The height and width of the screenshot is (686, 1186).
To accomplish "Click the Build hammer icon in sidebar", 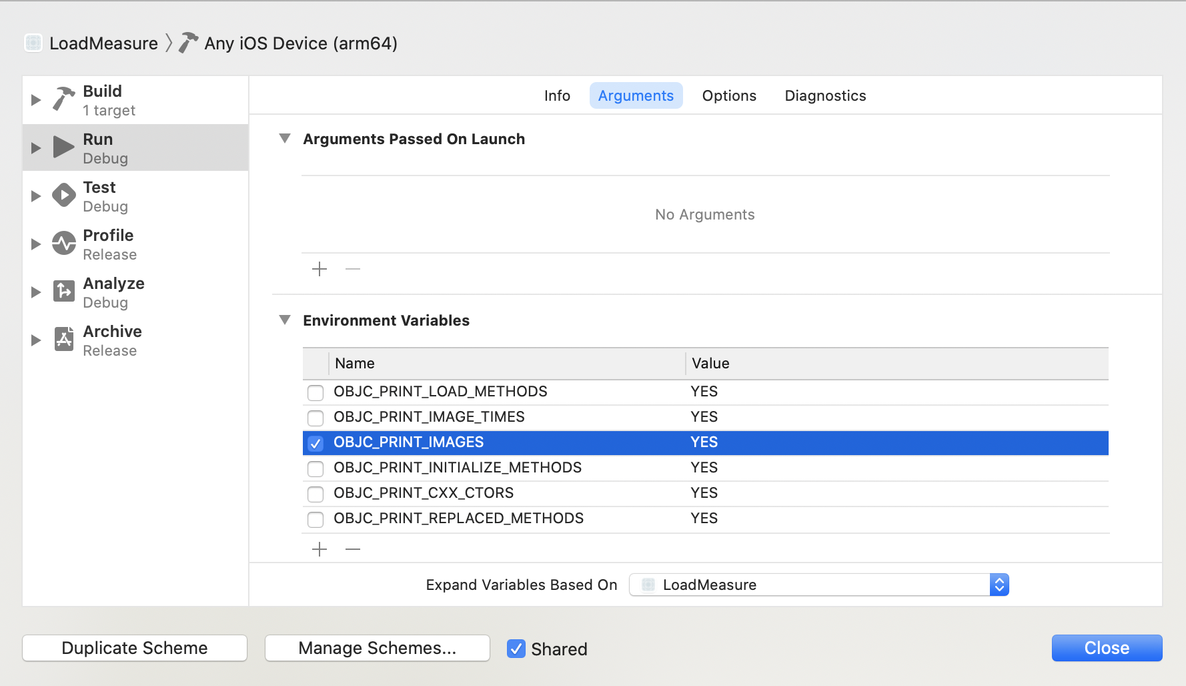I will pyautogui.click(x=63, y=99).
